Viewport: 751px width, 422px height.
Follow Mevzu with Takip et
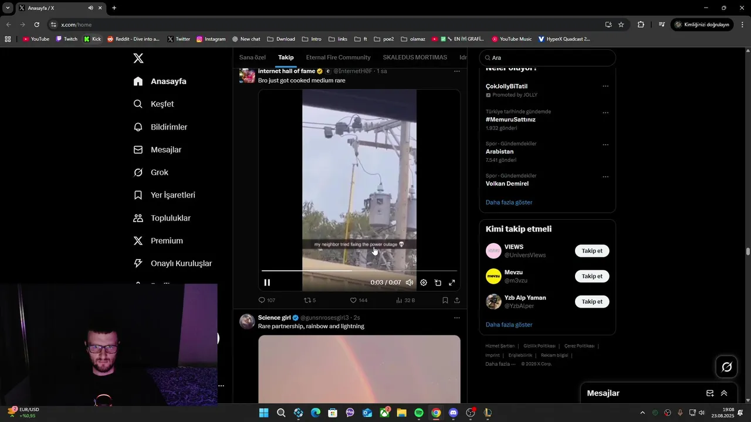(592, 276)
